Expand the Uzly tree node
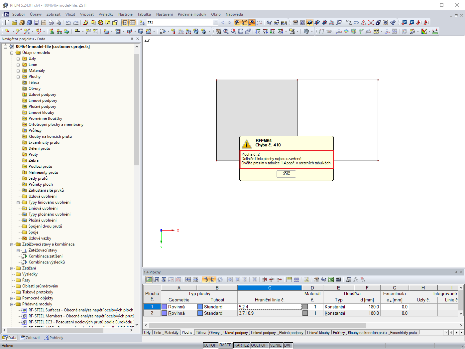Image resolution: width=465 pixels, height=349 pixels. pos(18,59)
